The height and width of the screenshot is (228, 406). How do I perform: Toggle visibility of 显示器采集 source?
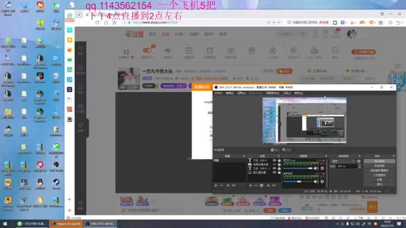tap(274, 172)
